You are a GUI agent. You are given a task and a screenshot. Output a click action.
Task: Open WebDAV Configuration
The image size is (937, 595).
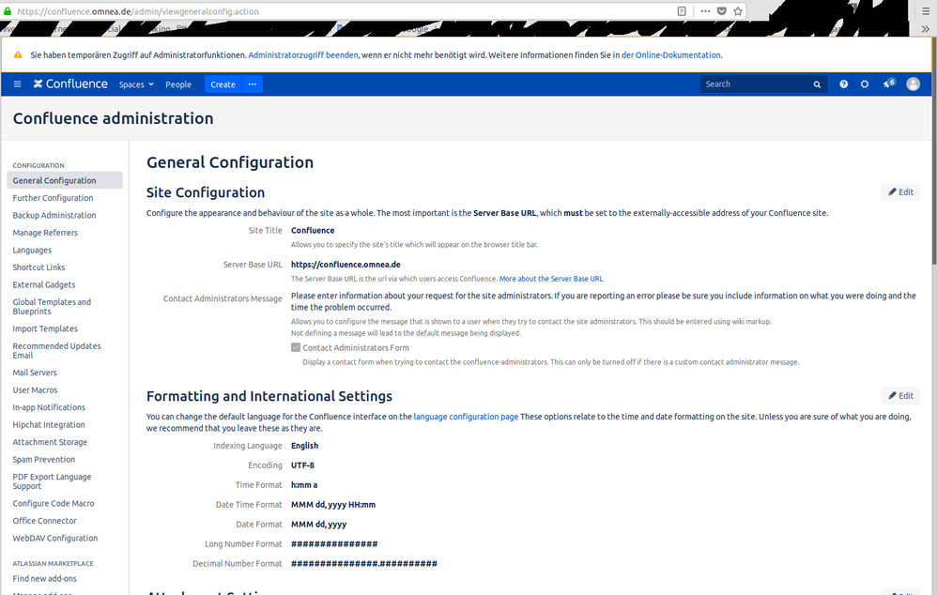(x=55, y=538)
